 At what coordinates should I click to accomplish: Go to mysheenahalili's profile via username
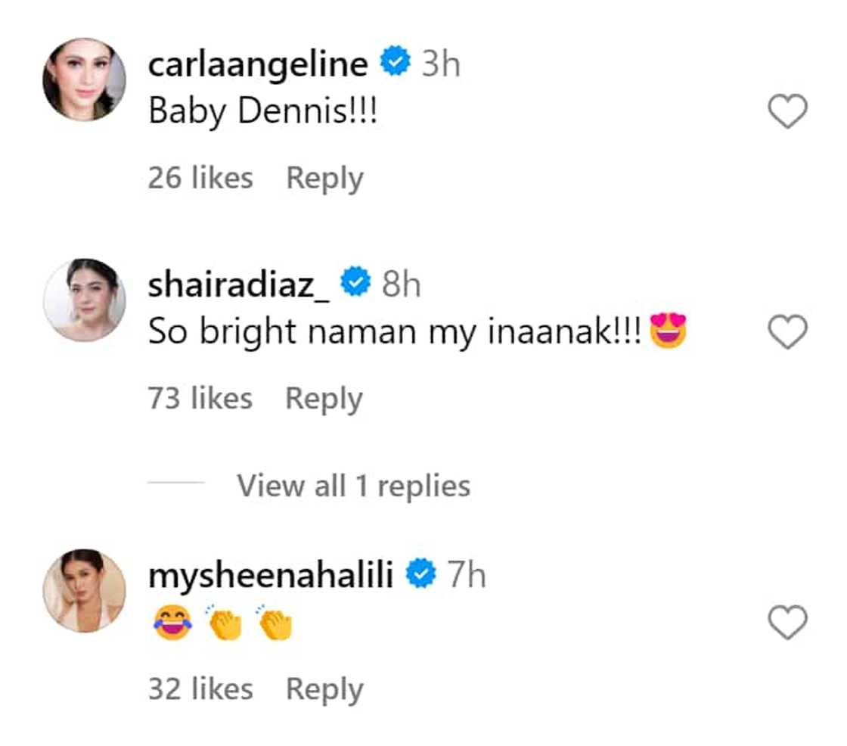click(271, 577)
